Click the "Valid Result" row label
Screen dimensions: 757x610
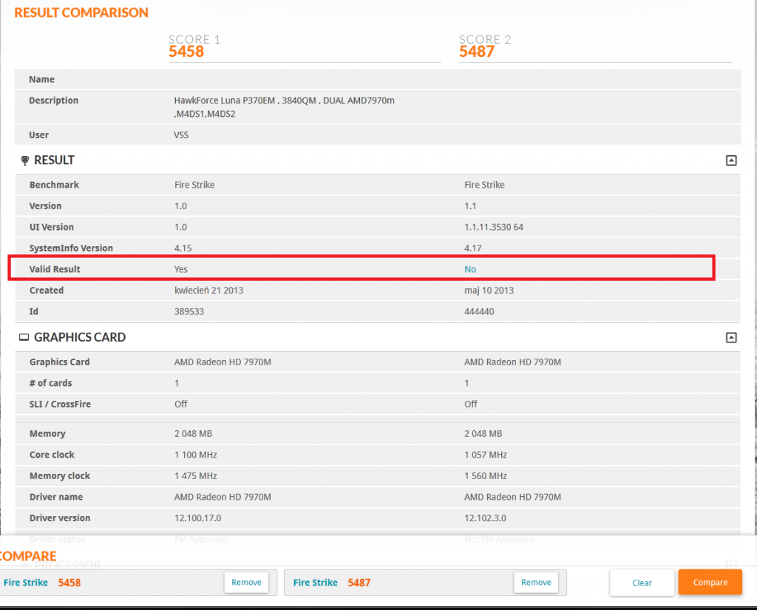click(x=55, y=269)
